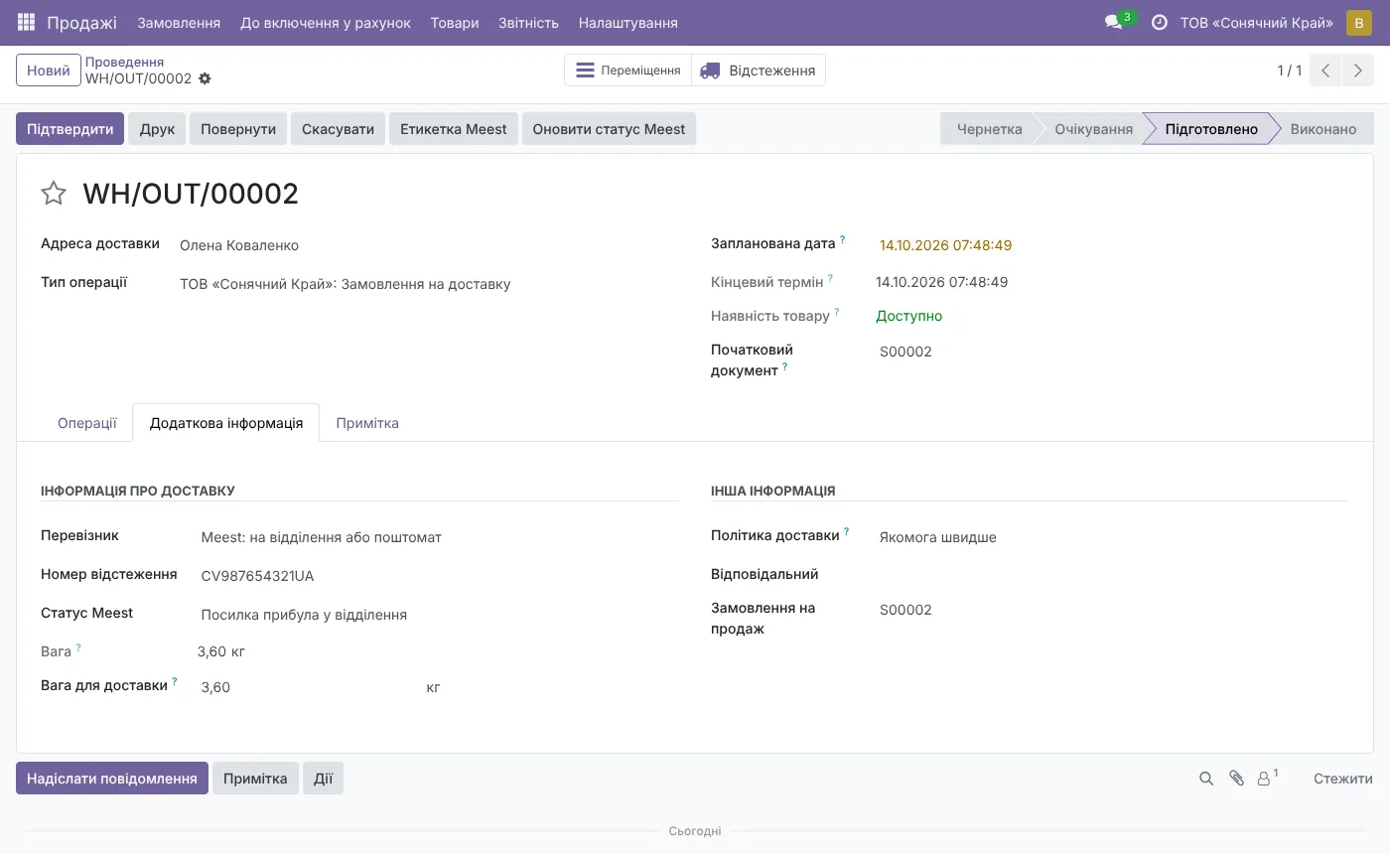Open company switcher ТОВ «Сонячний Край»
Viewport: 1390px width, 854px height.
(x=1256, y=22)
